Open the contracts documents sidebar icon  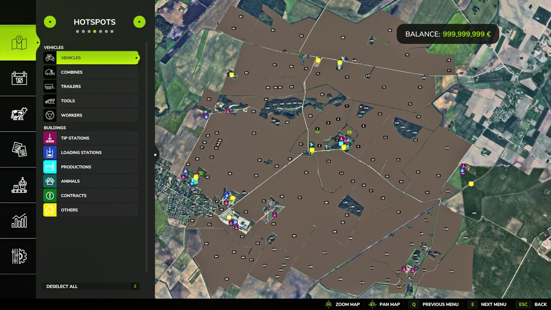19,149
